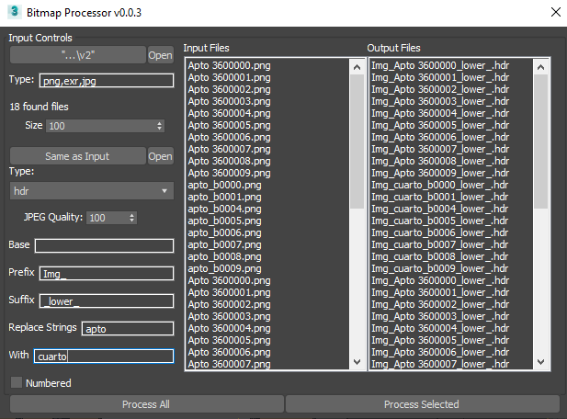Increase the JPEG Quality value with up arrow
The height and width of the screenshot is (419, 567).
point(132,215)
